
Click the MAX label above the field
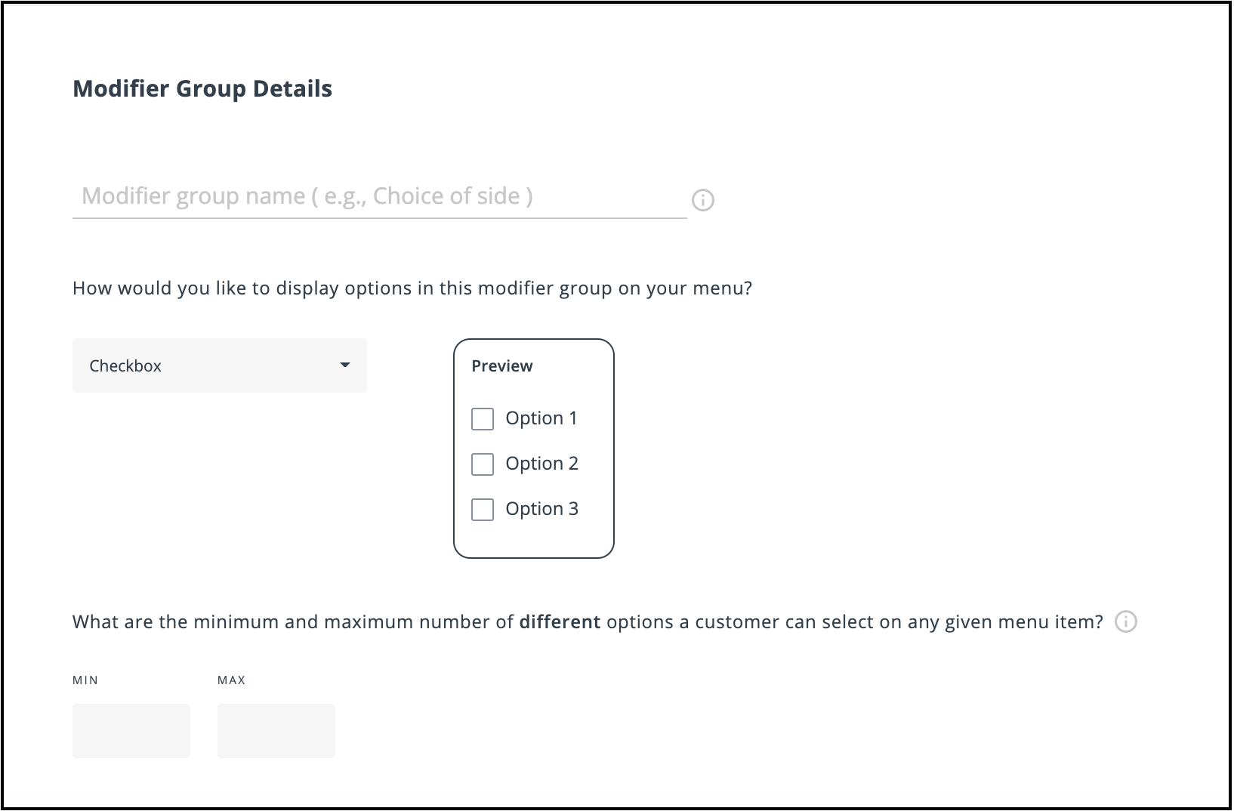(232, 680)
